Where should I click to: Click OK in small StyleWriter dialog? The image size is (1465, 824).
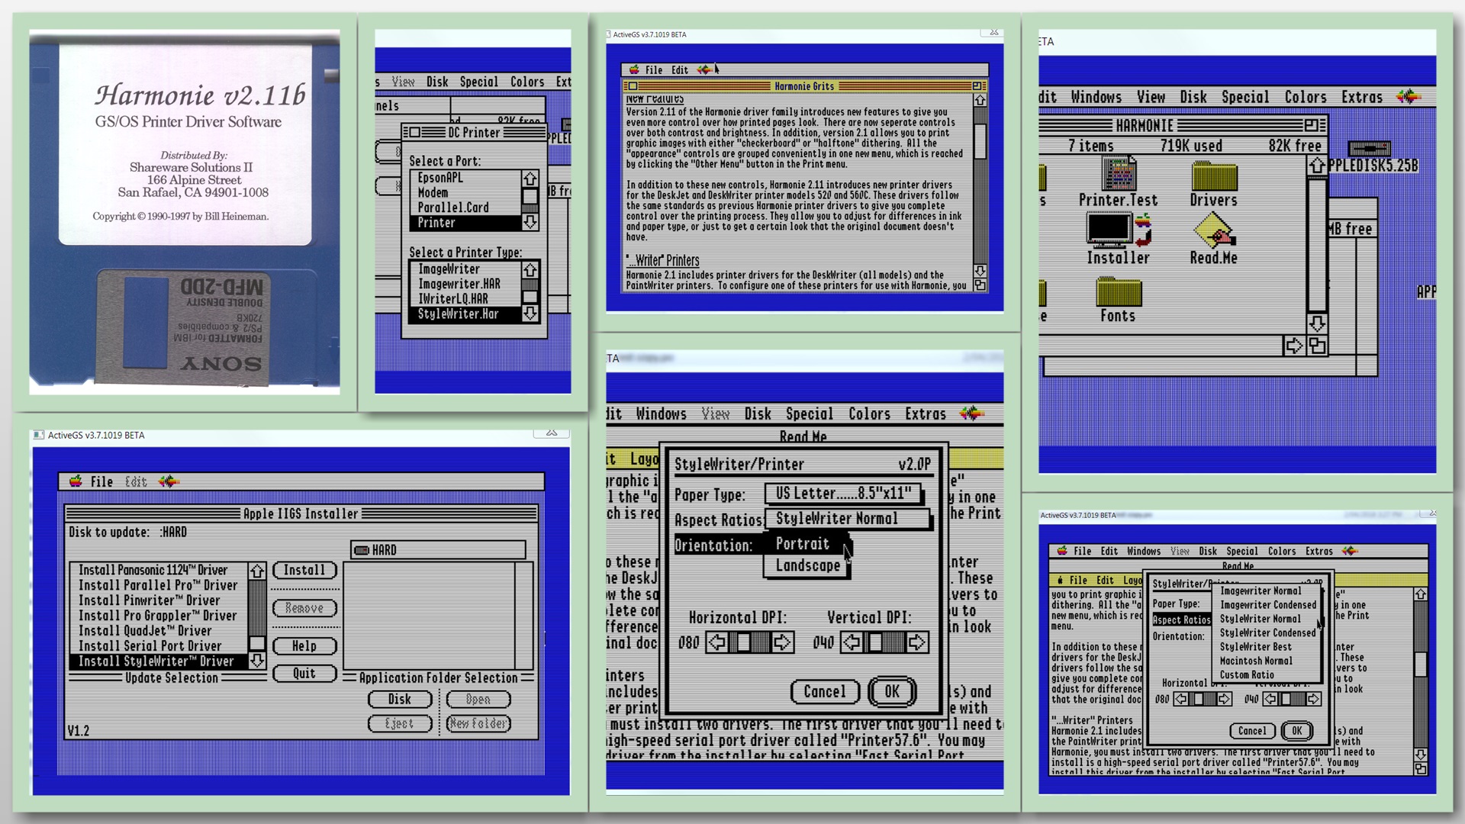point(1296,731)
